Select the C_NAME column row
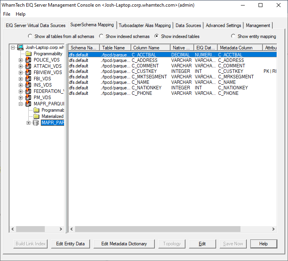The width and height of the screenshot is (288, 261). (172, 82)
